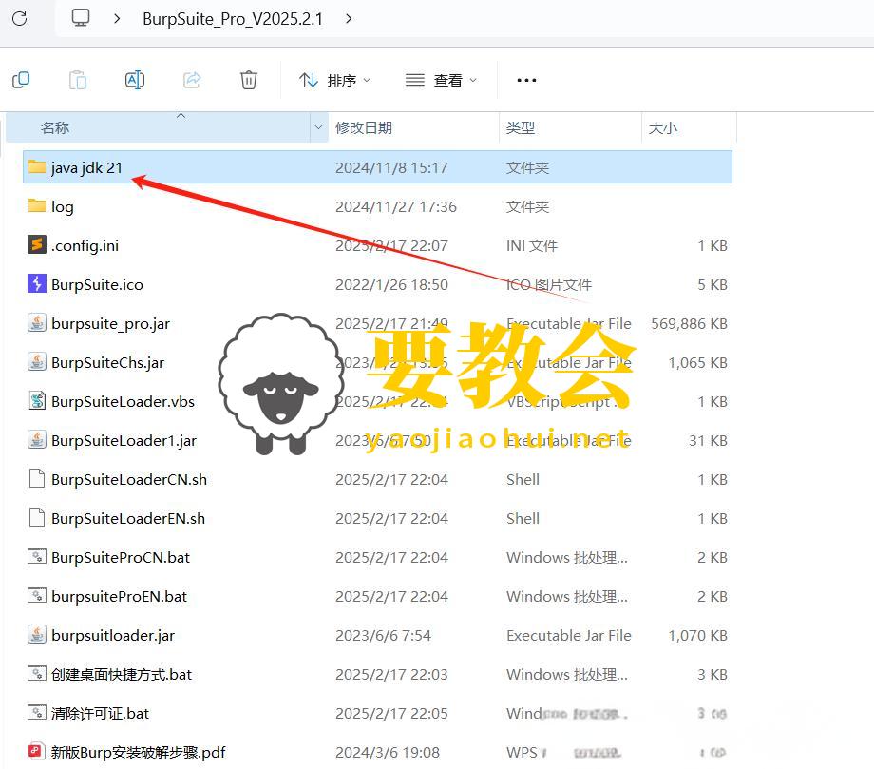Click the BurpSuite.ico file icon
Viewport: 874px width, 769px height.
(37, 283)
